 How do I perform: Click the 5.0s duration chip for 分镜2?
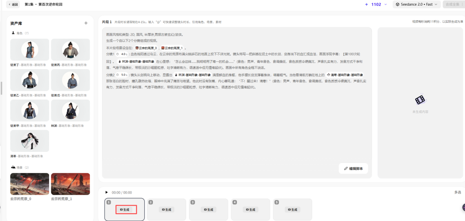122,75
